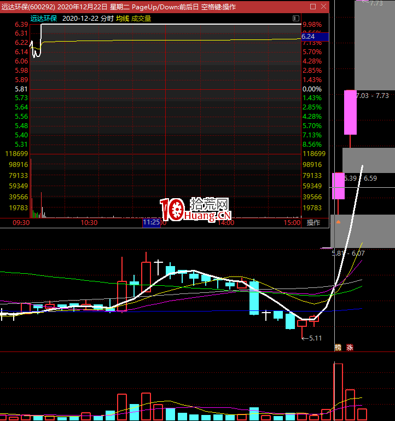Toggle the side panel icon above the intraday chart
This screenshot has width=395, height=421.
pos(296,18)
